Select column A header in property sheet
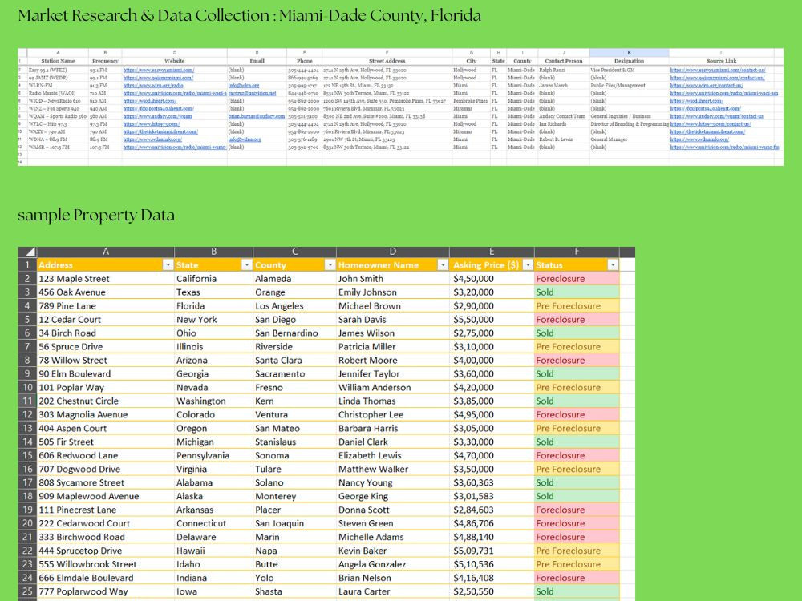This screenshot has width=802, height=601. [x=106, y=252]
